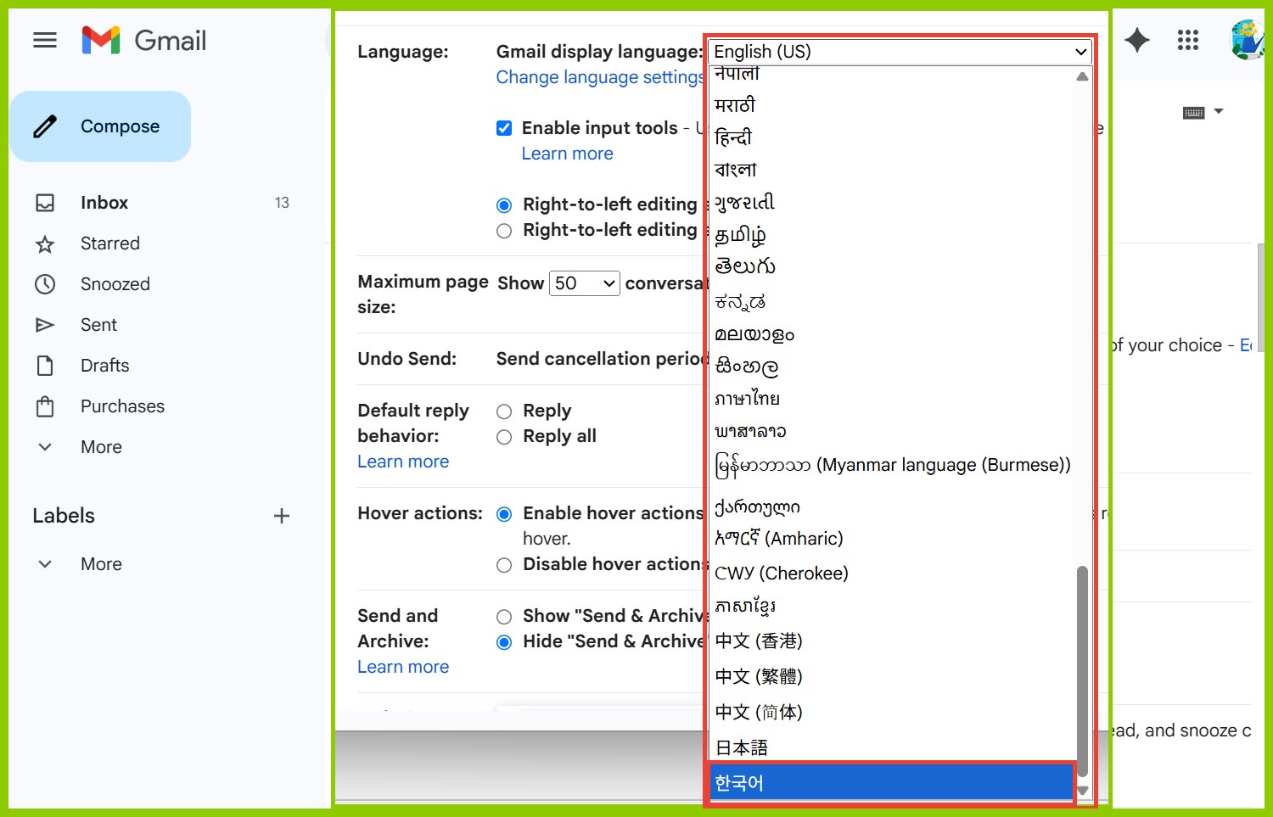This screenshot has height=817, width=1273.
Task: Select Hide "Send & Archive" radio button
Action: pos(504,642)
